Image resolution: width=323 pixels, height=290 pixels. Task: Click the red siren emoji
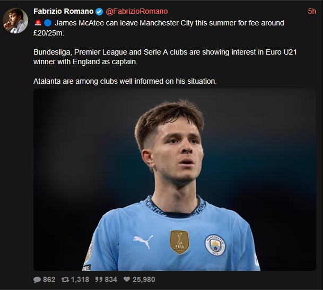click(x=38, y=23)
